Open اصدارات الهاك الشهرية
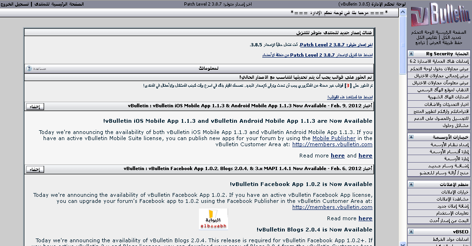472x246 pixels. point(439,97)
